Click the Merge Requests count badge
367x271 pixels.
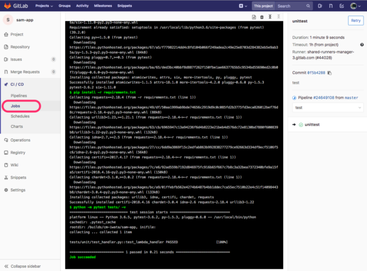pos(53,72)
